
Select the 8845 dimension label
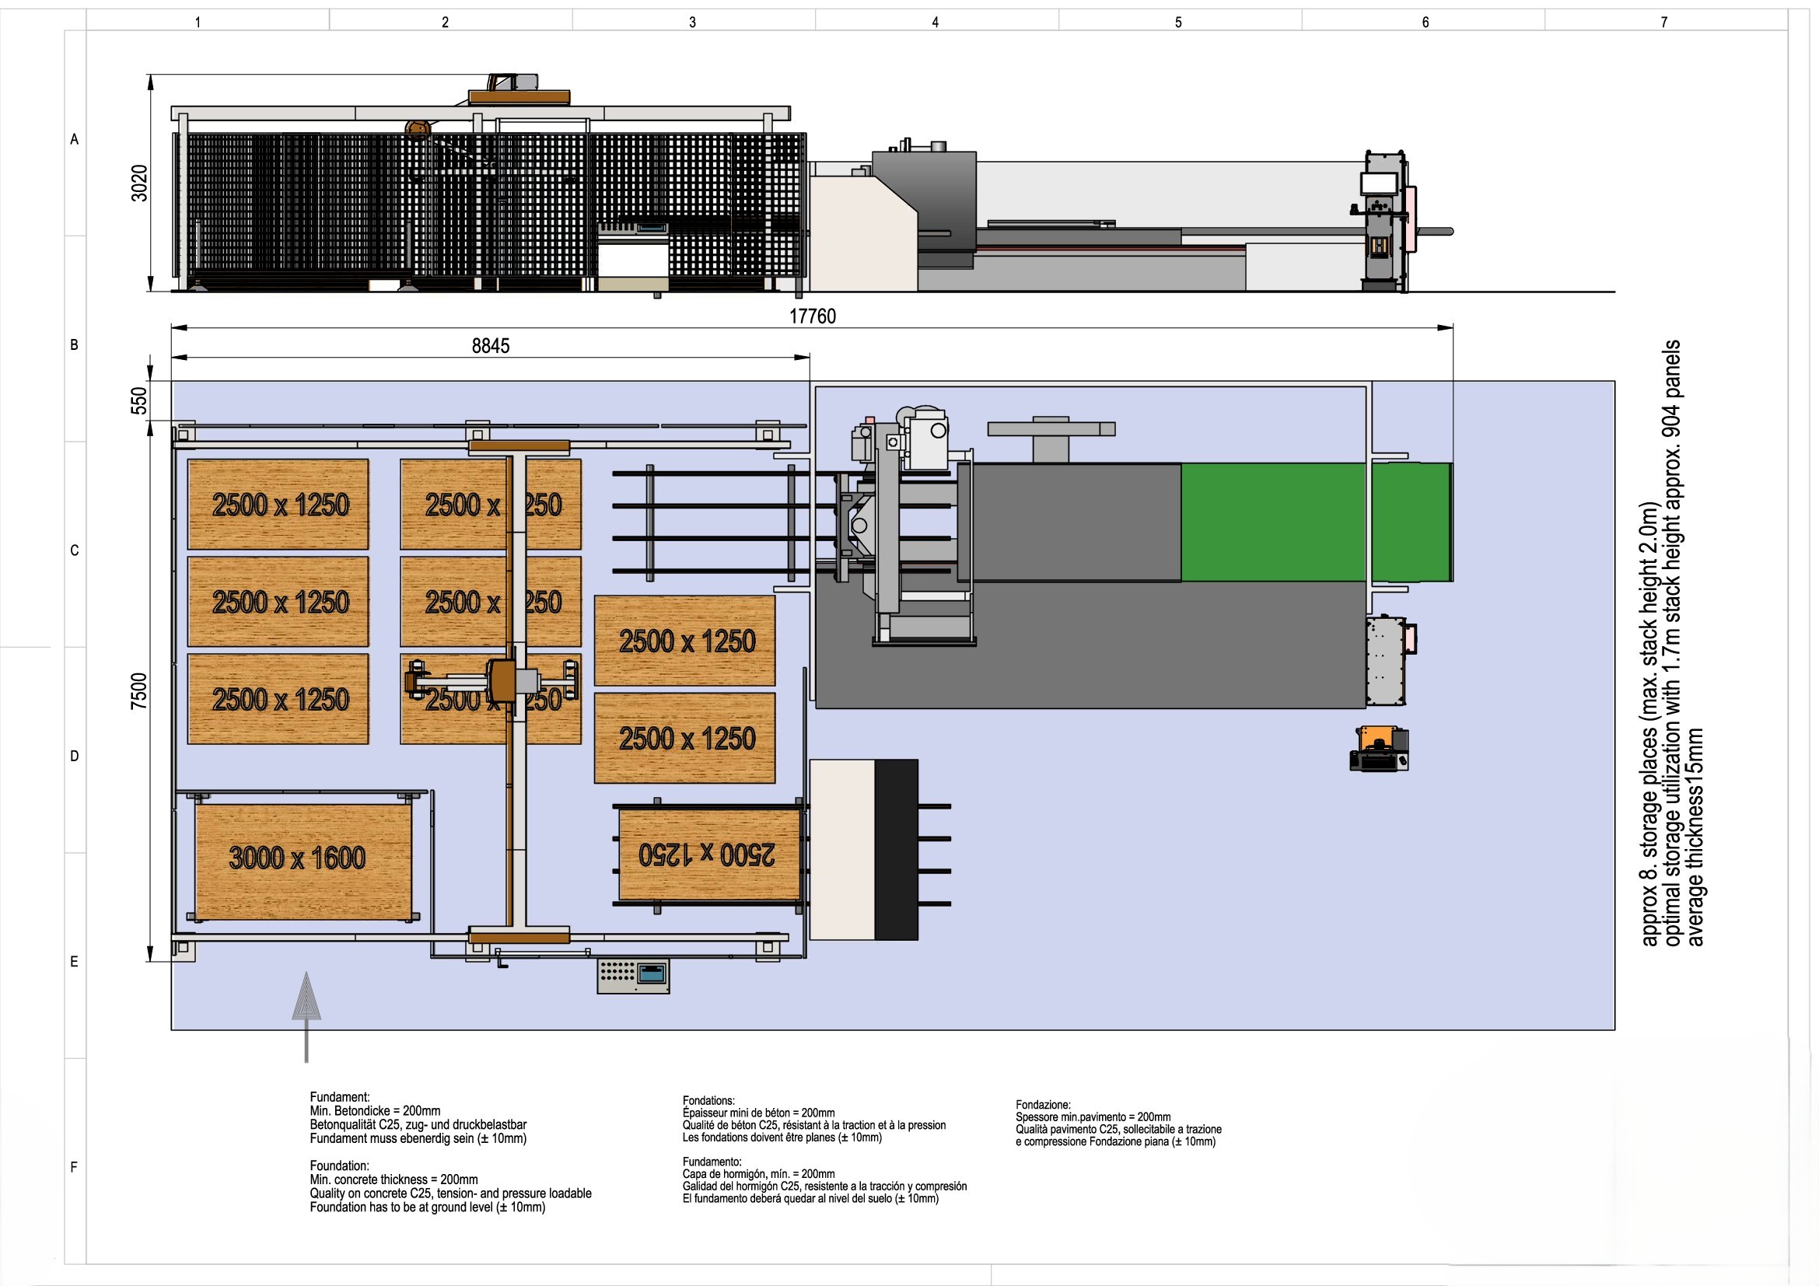491,346
